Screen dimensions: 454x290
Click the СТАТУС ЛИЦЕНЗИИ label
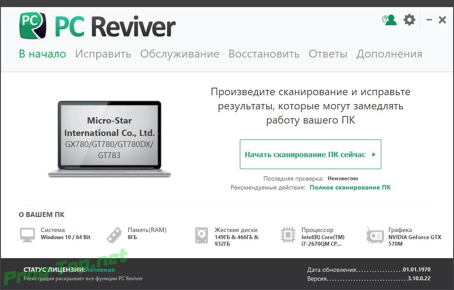[55, 270]
